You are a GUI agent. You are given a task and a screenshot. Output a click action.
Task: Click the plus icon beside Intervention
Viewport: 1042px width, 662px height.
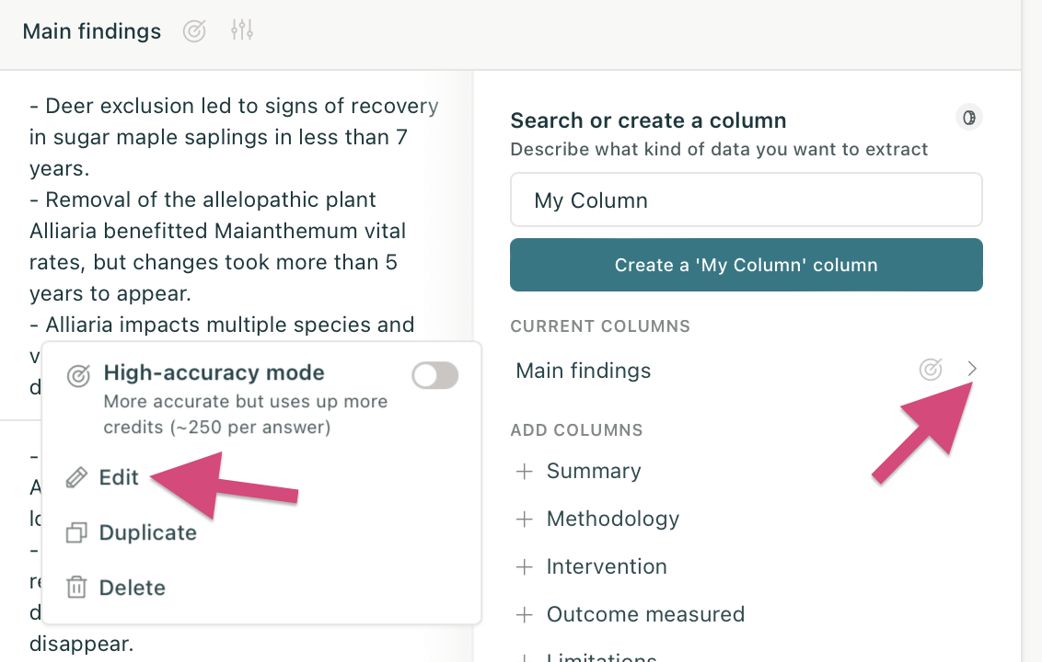coord(524,567)
